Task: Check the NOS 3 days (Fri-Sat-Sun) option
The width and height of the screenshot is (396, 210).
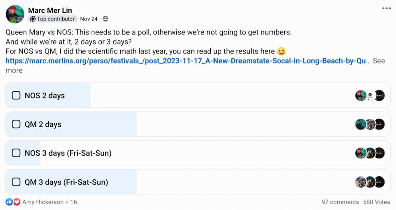Action: pos(16,153)
